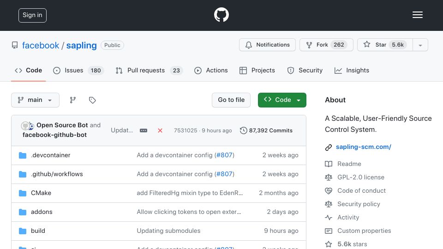Open the "Allow clicking tokens" commit message
Viewport: 443px width, 249px height.
tap(189, 212)
